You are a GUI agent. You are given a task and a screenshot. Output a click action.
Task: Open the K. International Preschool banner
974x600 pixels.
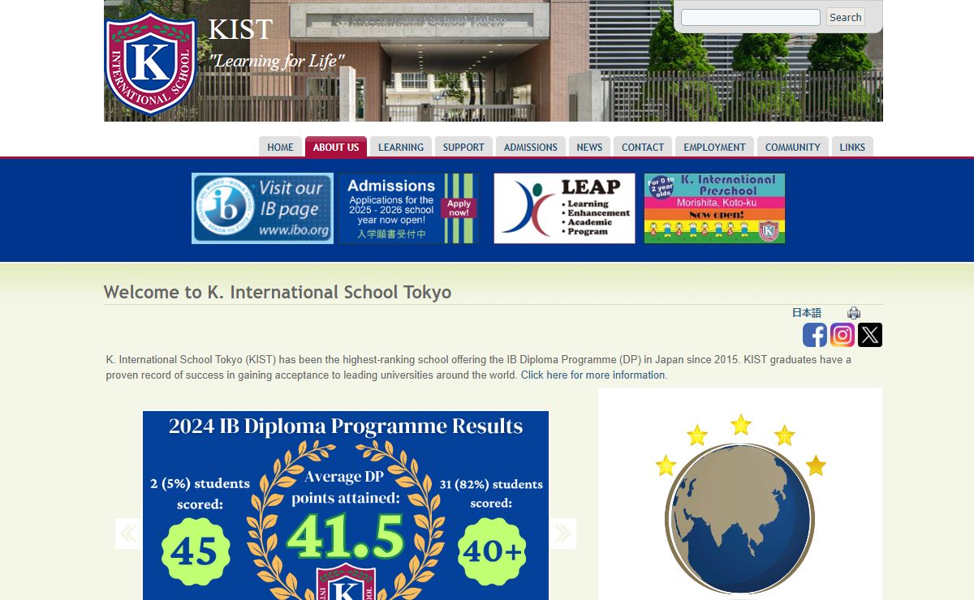coord(714,208)
